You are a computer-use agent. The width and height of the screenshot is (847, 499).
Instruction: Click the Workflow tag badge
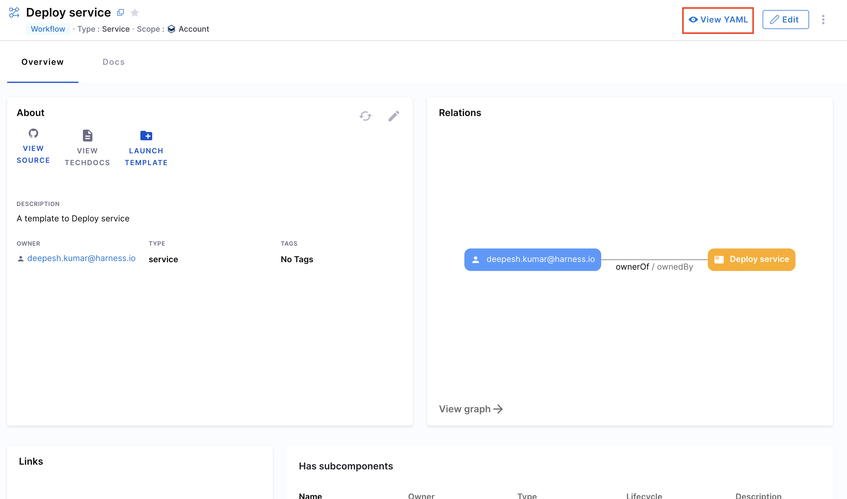(48, 29)
